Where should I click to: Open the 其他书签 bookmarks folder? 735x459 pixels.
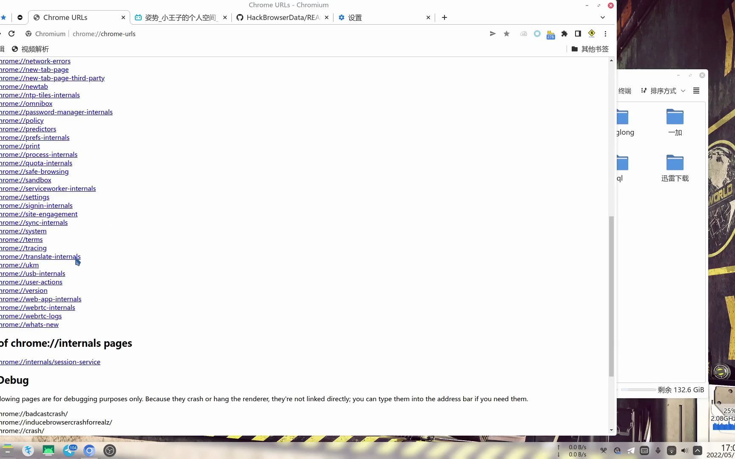[x=590, y=49]
